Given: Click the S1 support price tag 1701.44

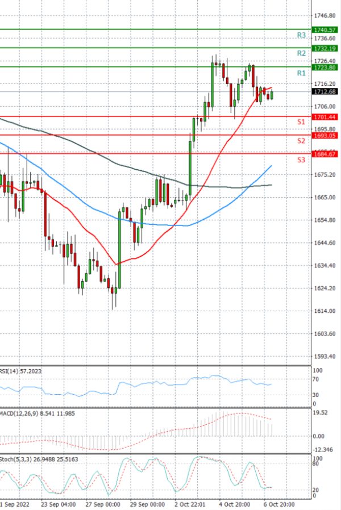Looking at the screenshot, I should 325,117.
